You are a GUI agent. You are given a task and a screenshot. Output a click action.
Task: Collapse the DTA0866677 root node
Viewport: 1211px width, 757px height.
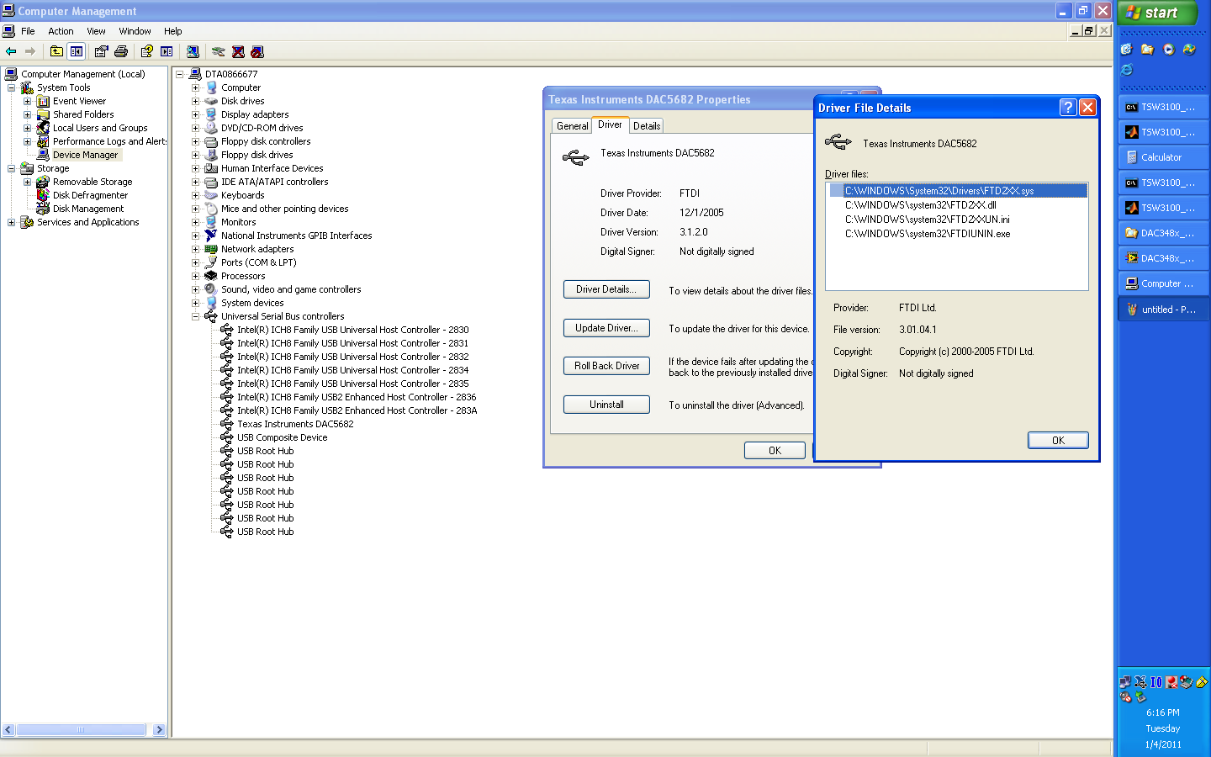[179, 74]
